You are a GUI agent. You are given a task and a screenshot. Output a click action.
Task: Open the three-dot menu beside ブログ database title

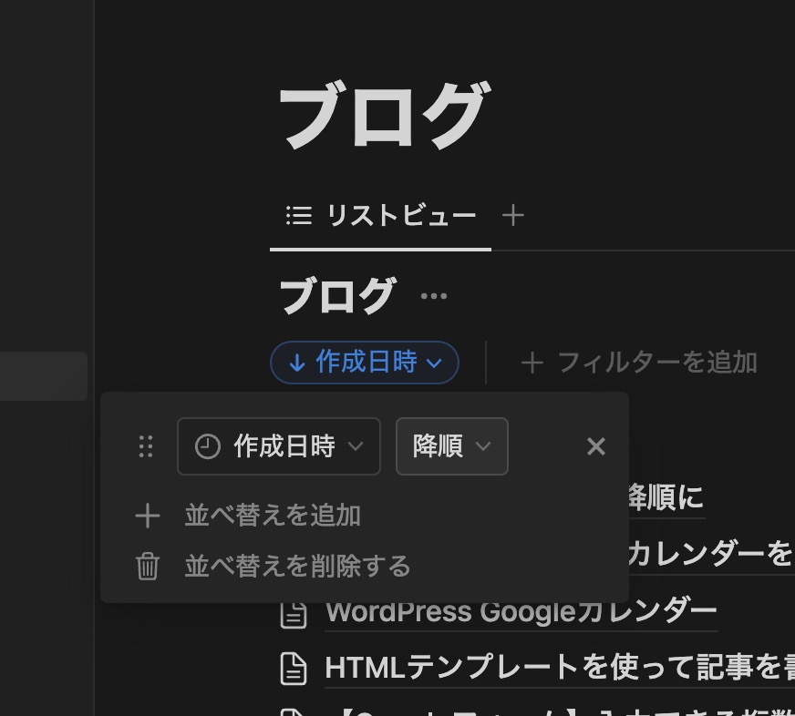434,296
